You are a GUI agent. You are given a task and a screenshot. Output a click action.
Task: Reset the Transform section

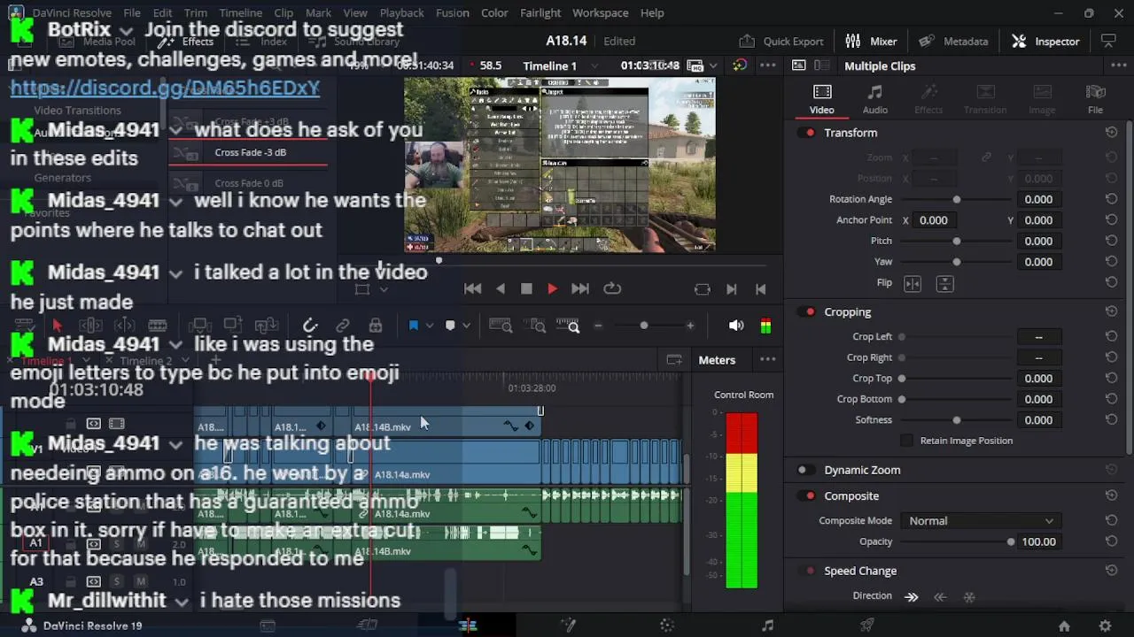[1111, 133]
